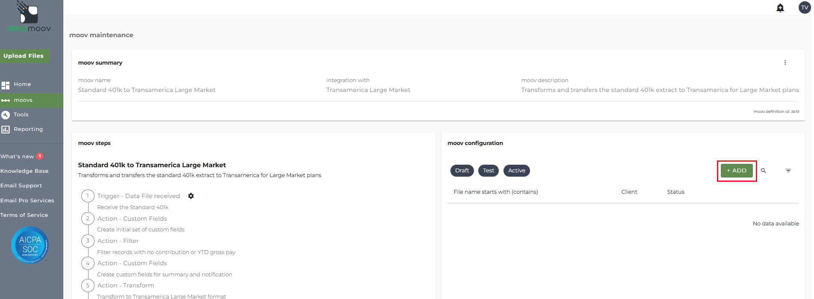The width and height of the screenshot is (814, 299).
Task: Open Terms of Service link
Action: (x=24, y=215)
